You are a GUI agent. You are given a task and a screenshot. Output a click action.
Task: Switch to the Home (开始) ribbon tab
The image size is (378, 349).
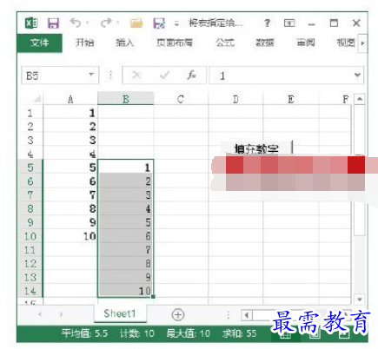[x=84, y=43]
